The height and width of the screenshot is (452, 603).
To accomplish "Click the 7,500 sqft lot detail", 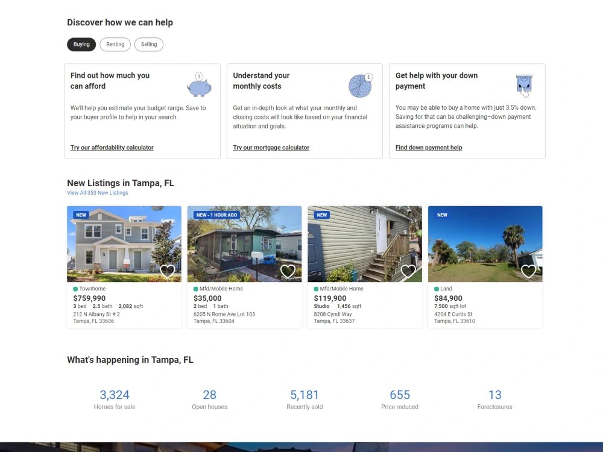I will tap(450, 306).
